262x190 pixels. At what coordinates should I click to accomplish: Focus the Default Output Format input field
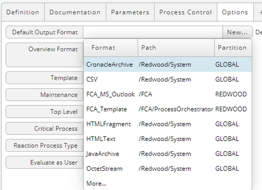pos(153,32)
